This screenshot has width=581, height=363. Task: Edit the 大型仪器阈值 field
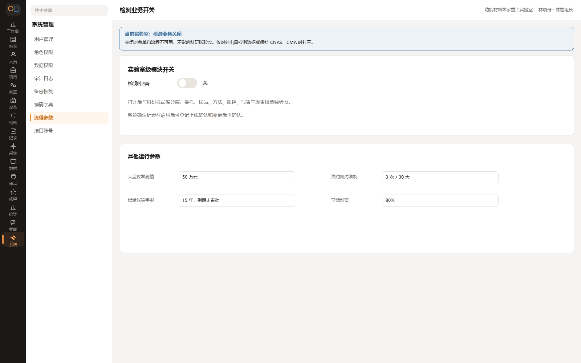pyautogui.click(x=237, y=177)
